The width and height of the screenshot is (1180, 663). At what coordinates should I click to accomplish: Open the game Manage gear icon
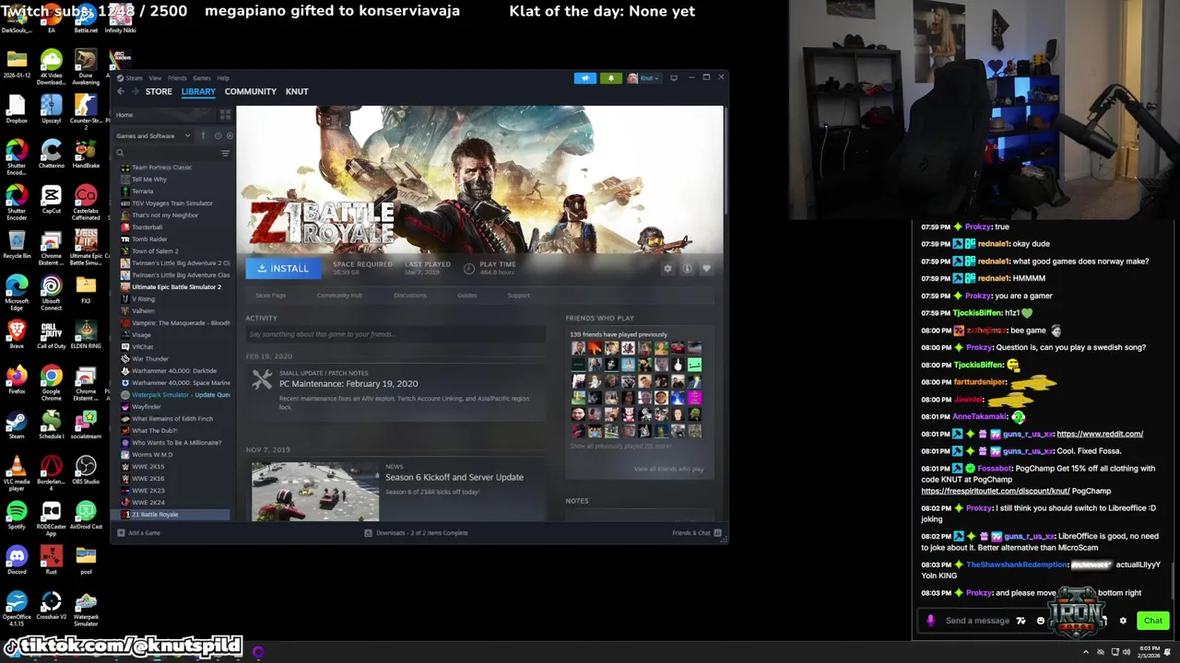[667, 268]
